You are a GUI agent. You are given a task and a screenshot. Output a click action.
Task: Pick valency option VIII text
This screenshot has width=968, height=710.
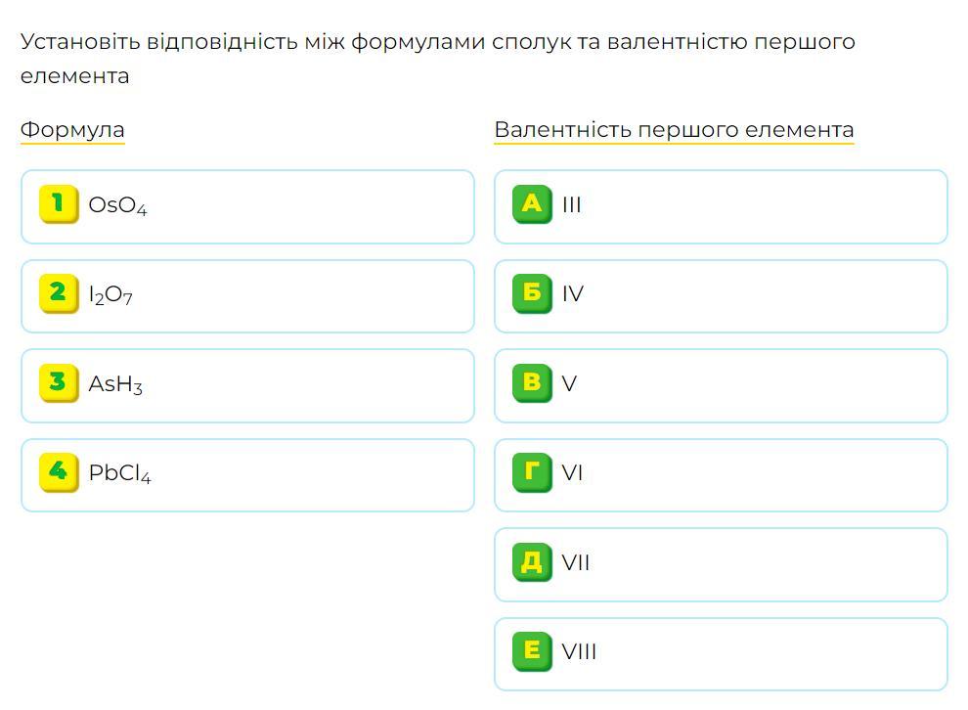pos(579,652)
